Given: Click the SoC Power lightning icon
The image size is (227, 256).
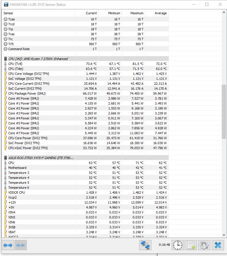Looking at the screenshot, I should pos(5,143).
